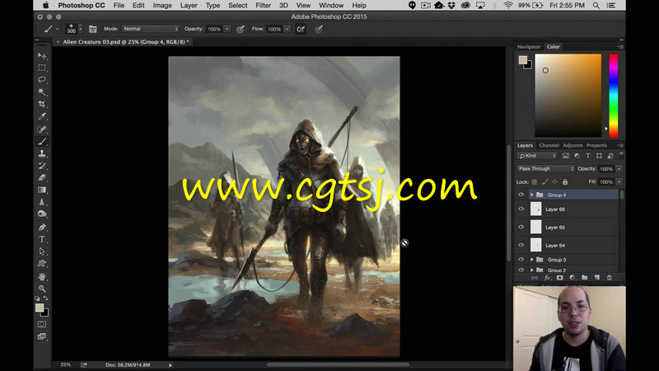659x371 pixels.
Task: Select the Move tool
Action: point(42,55)
